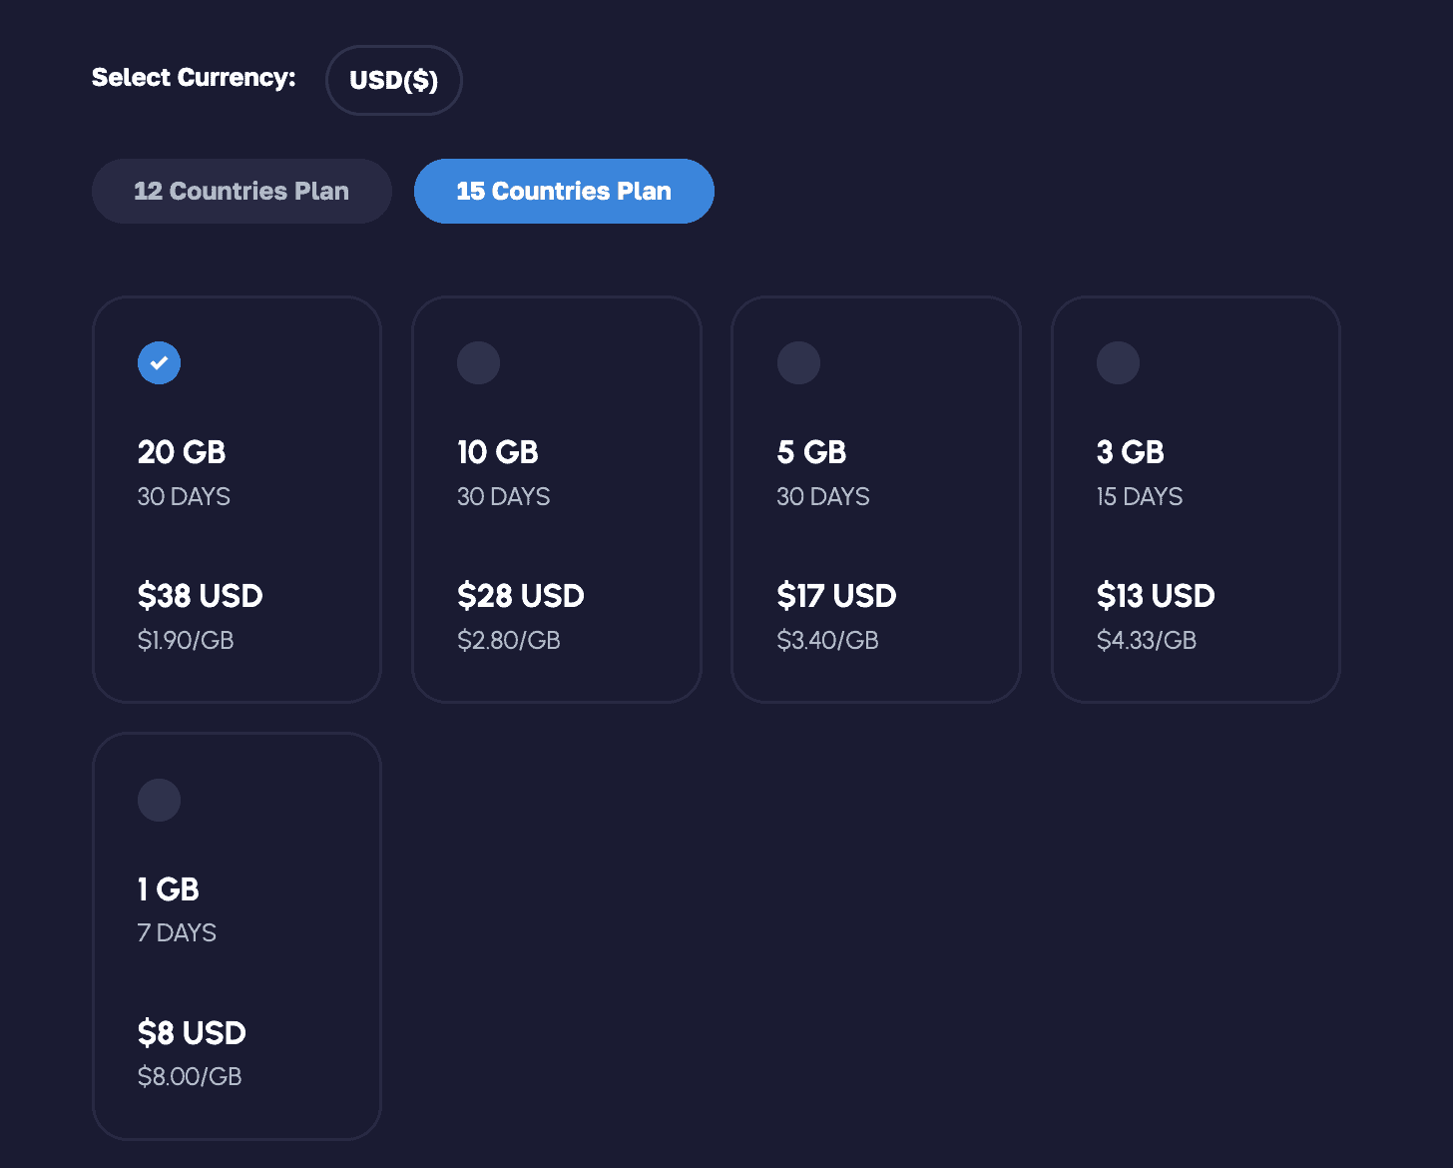This screenshot has width=1453, height=1168.
Task: Click the $38 USD price
Action: pos(200,596)
